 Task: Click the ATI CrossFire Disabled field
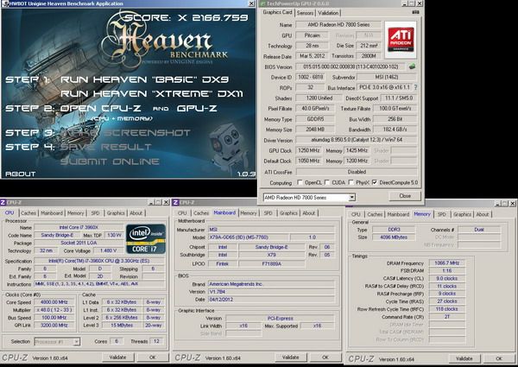pos(357,172)
